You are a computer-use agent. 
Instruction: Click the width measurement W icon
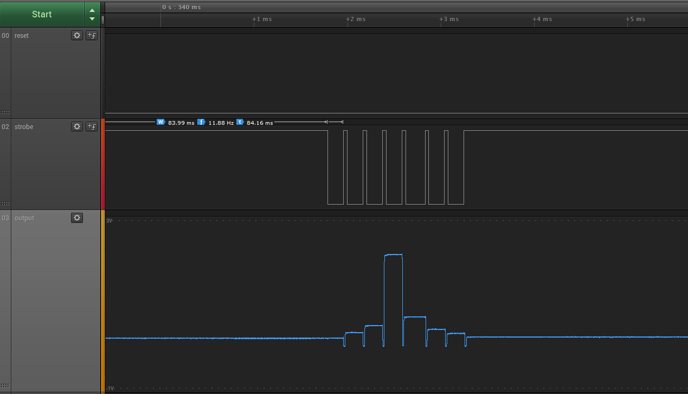(x=160, y=122)
